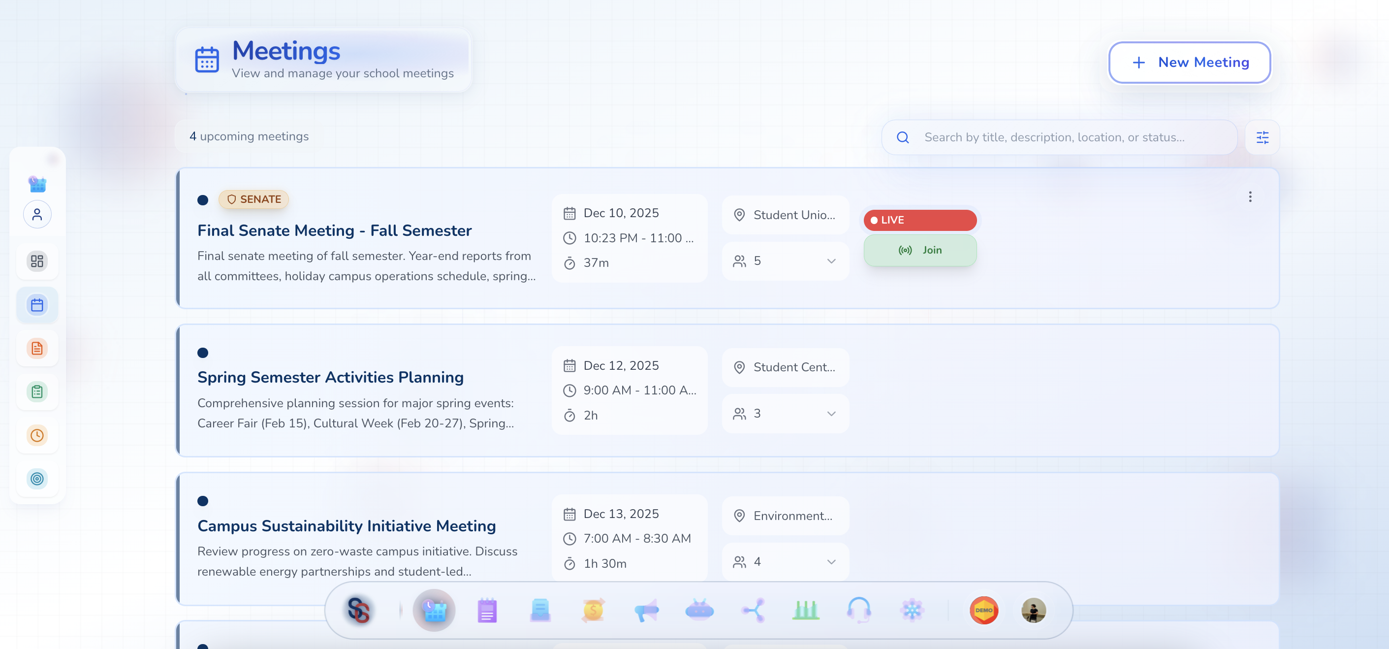Open the headset support icon
1389x649 pixels.
[x=858, y=611]
